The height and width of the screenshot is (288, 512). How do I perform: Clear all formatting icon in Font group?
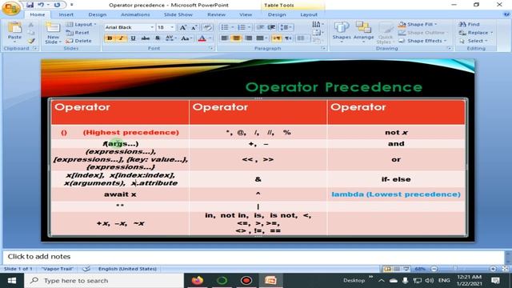click(207, 27)
